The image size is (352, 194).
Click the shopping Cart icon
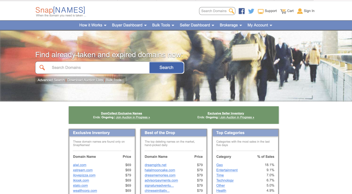click(283, 11)
